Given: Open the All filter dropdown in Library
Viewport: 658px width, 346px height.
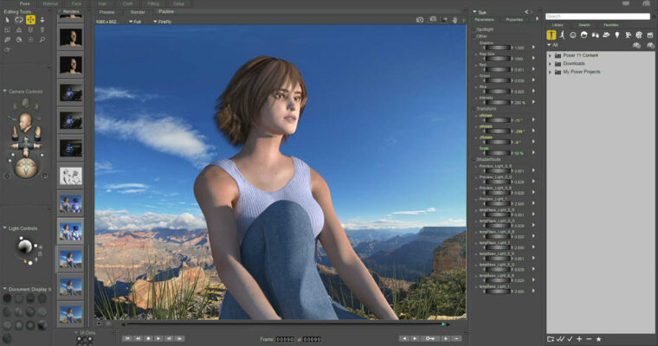Looking at the screenshot, I should (552, 45).
